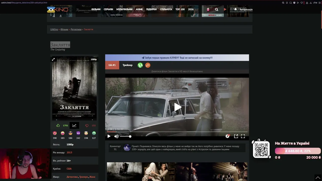
Task: Open player HD quality settings gear
Action: [x=227, y=136]
